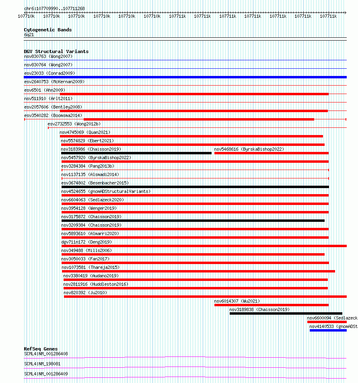Open variant nsv830764 (Wong2007)
Screen dimensions: 358x383
coord(48,65)
